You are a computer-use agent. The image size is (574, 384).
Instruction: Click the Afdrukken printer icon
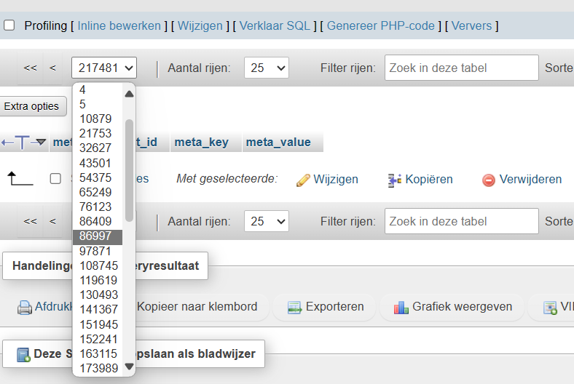click(25, 307)
